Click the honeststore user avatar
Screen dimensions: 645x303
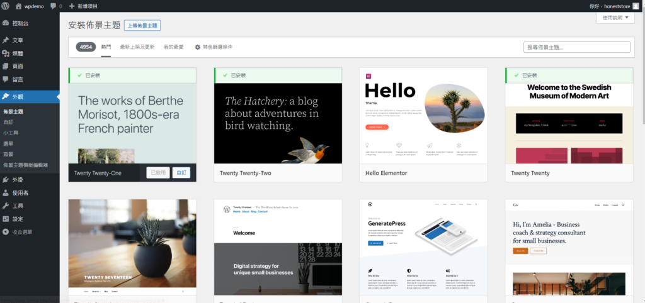coord(636,6)
